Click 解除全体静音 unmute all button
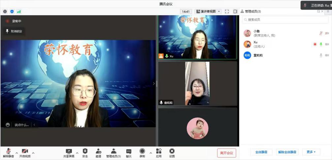 pyautogui.click(x=287, y=152)
